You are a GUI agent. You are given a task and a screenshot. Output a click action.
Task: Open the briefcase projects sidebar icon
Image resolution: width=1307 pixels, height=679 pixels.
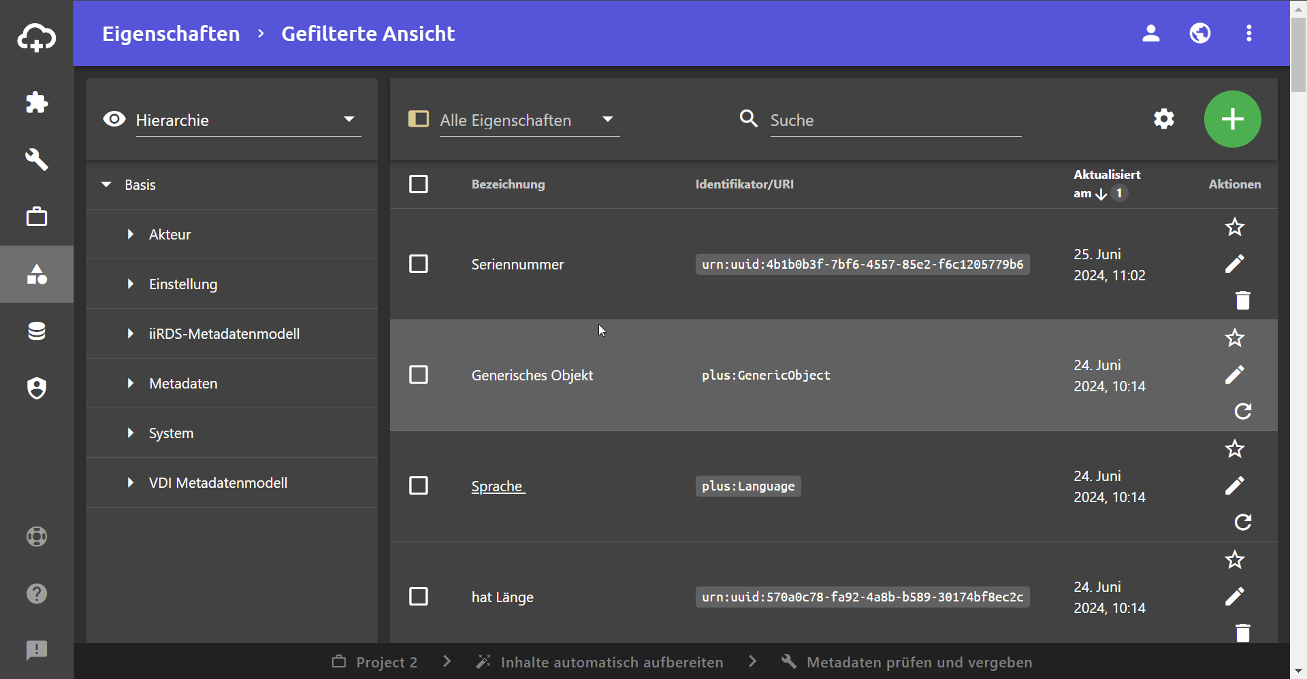click(36, 217)
